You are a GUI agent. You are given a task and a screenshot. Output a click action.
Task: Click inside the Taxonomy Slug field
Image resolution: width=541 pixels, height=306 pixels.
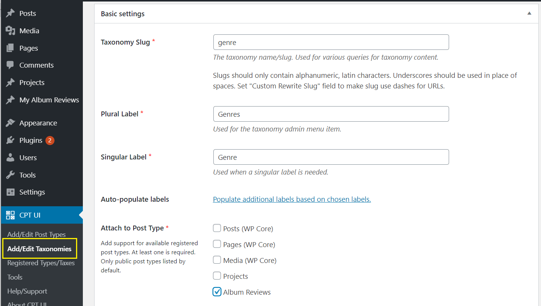click(331, 42)
